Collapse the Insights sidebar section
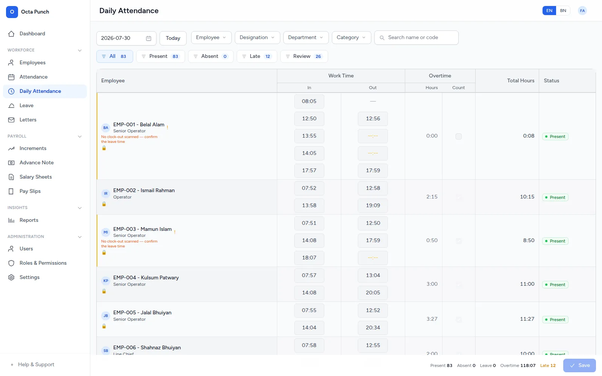The width and height of the screenshot is (602, 376). pos(80,208)
